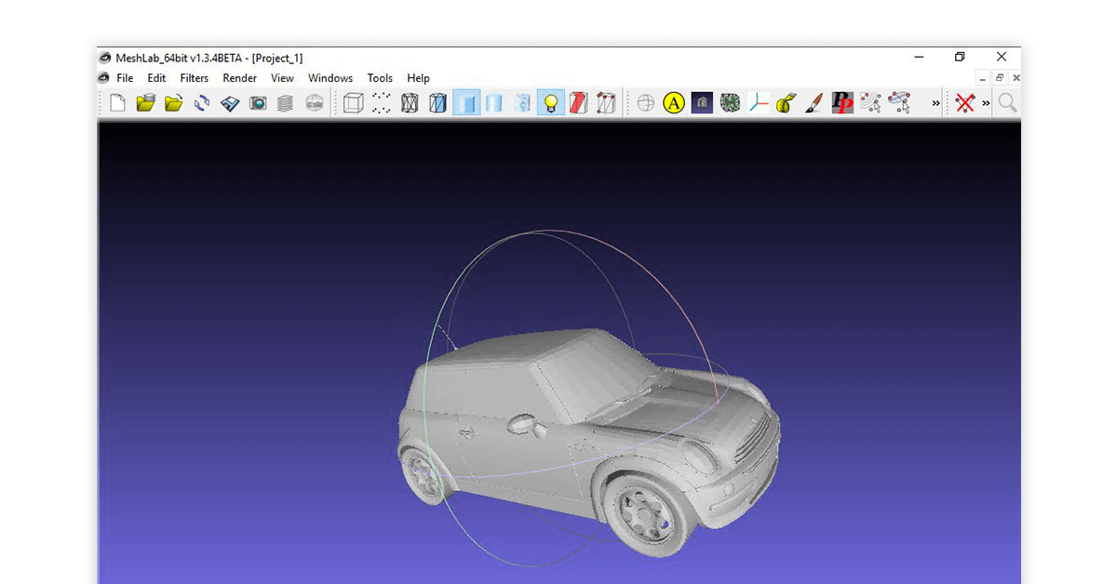Reload the current mesh

201,103
